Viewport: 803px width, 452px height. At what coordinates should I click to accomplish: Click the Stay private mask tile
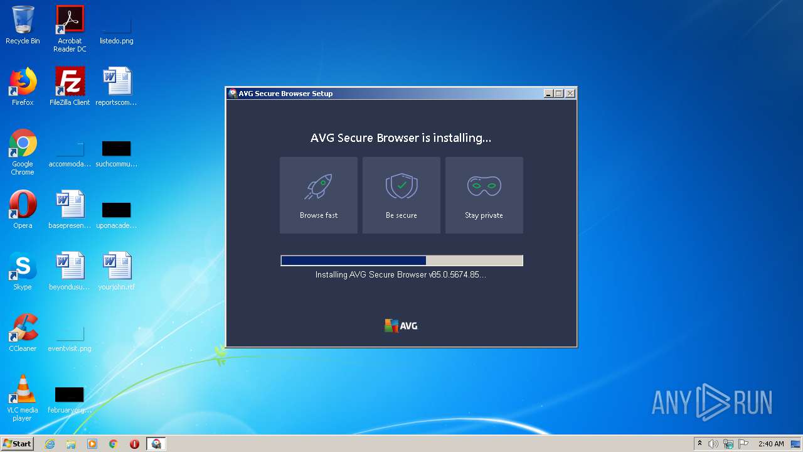tap(484, 195)
